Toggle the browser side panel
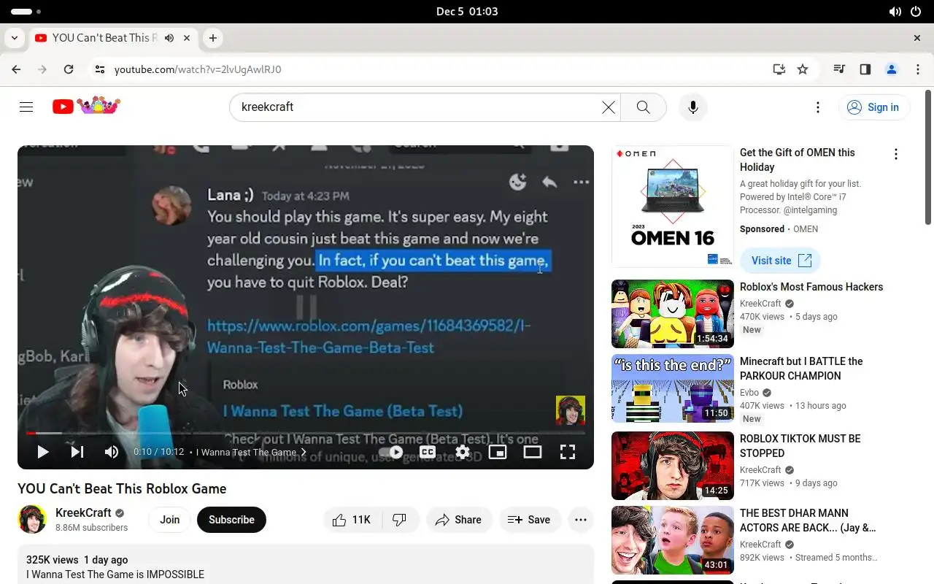This screenshot has height=584, width=934. [x=865, y=69]
